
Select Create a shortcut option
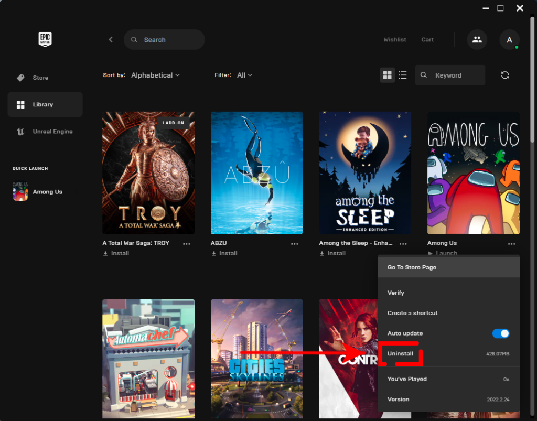pyautogui.click(x=449, y=313)
